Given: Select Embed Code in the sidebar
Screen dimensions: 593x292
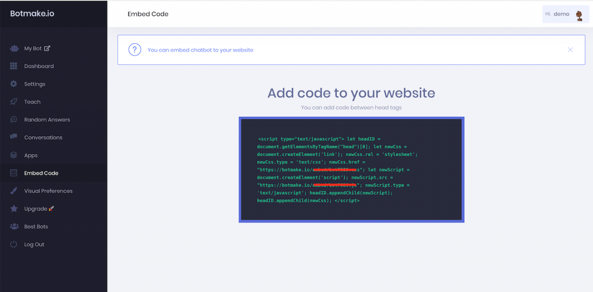Looking at the screenshot, I should tap(54, 173).
